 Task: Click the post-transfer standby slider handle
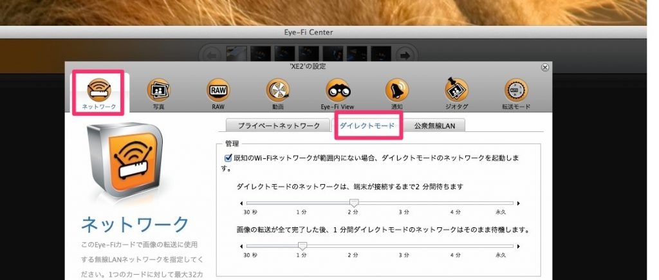(x=302, y=247)
